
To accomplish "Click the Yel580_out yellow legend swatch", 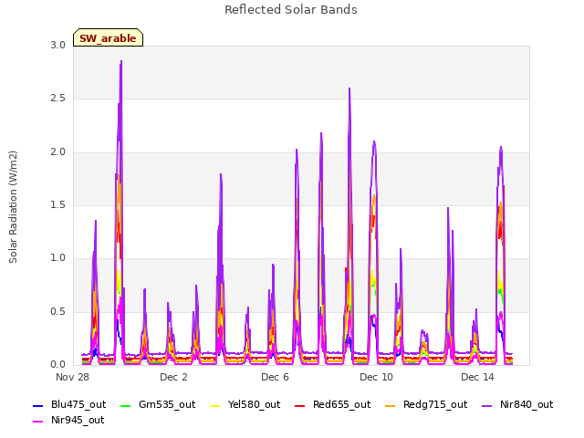I will coord(215,405).
